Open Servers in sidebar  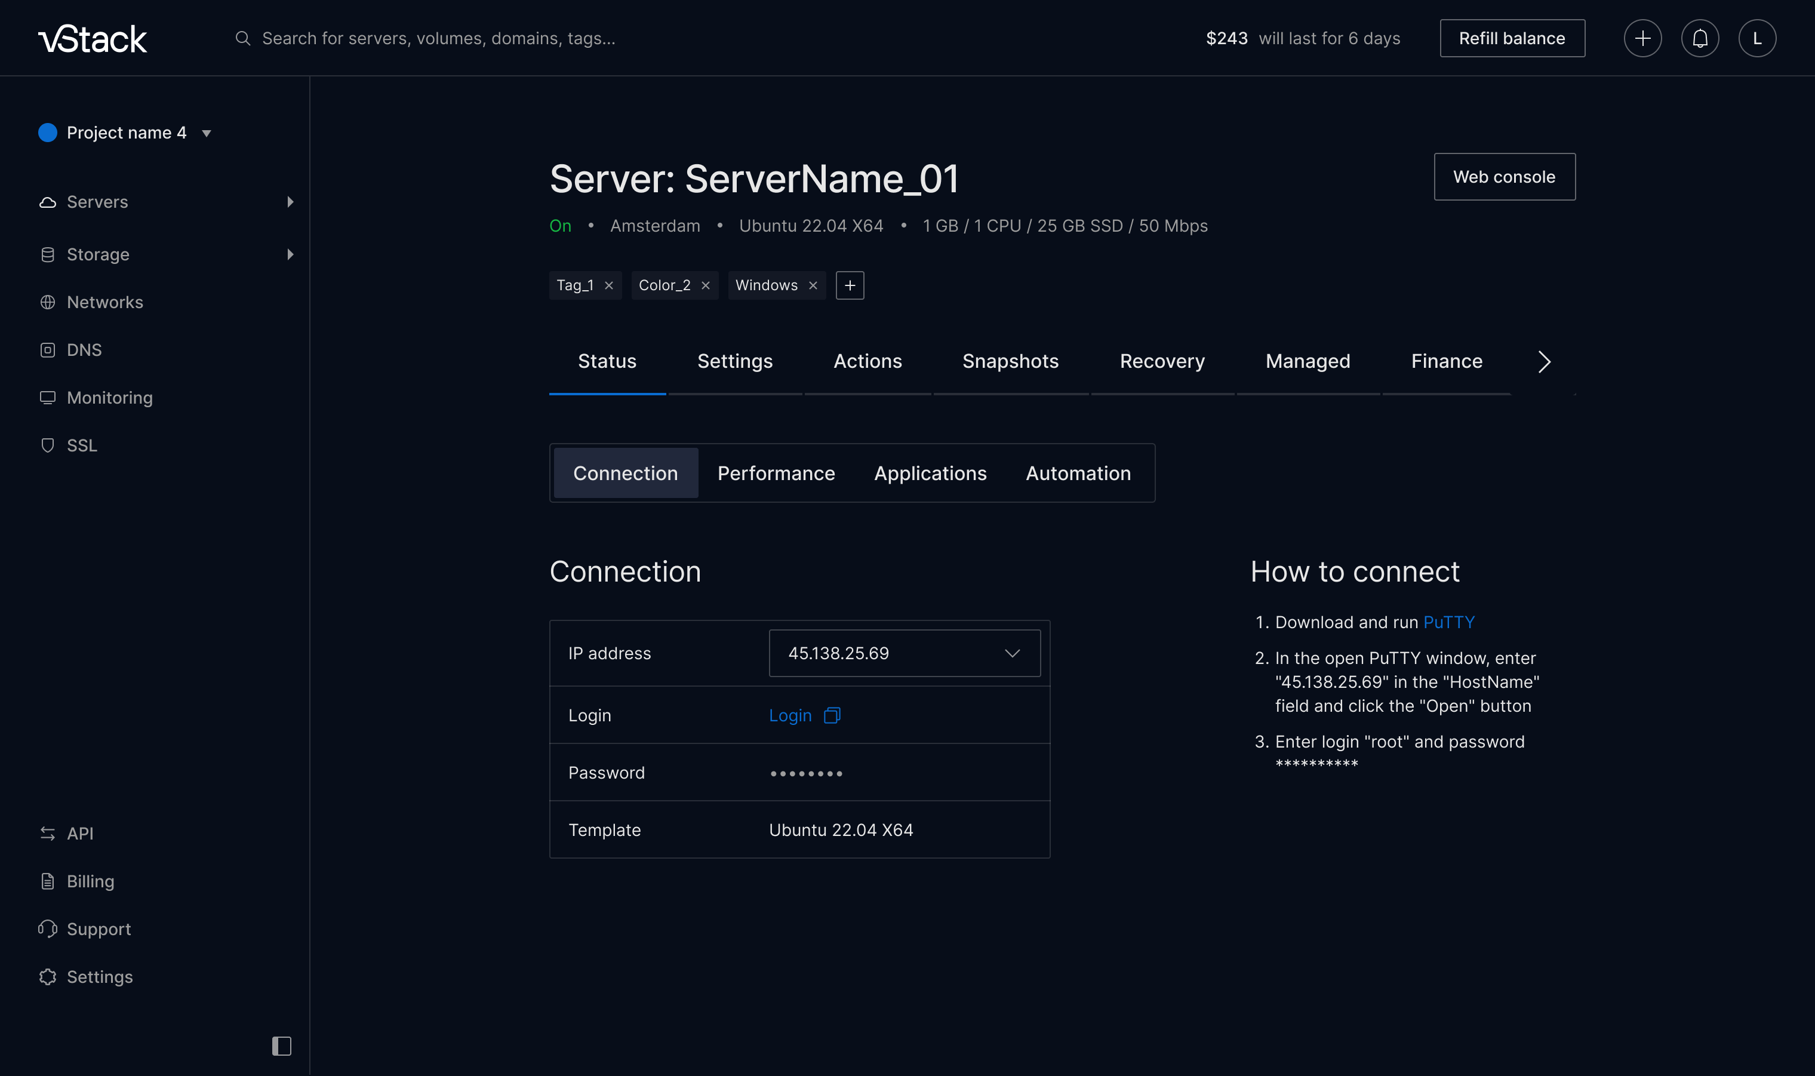click(x=97, y=202)
